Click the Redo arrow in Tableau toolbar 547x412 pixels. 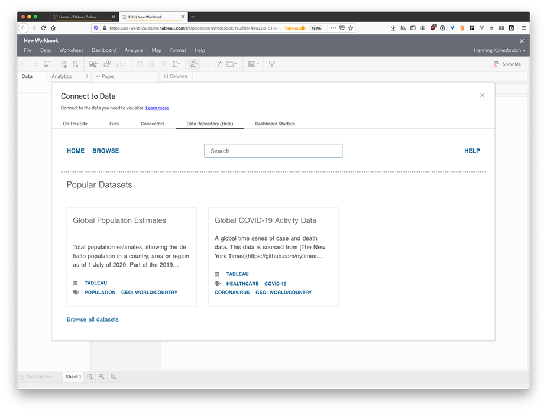[x=35, y=64]
